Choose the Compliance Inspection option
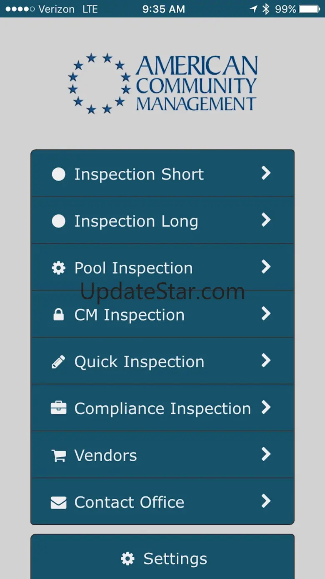Viewport: 325px width, 579px height. tap(162, 409)
